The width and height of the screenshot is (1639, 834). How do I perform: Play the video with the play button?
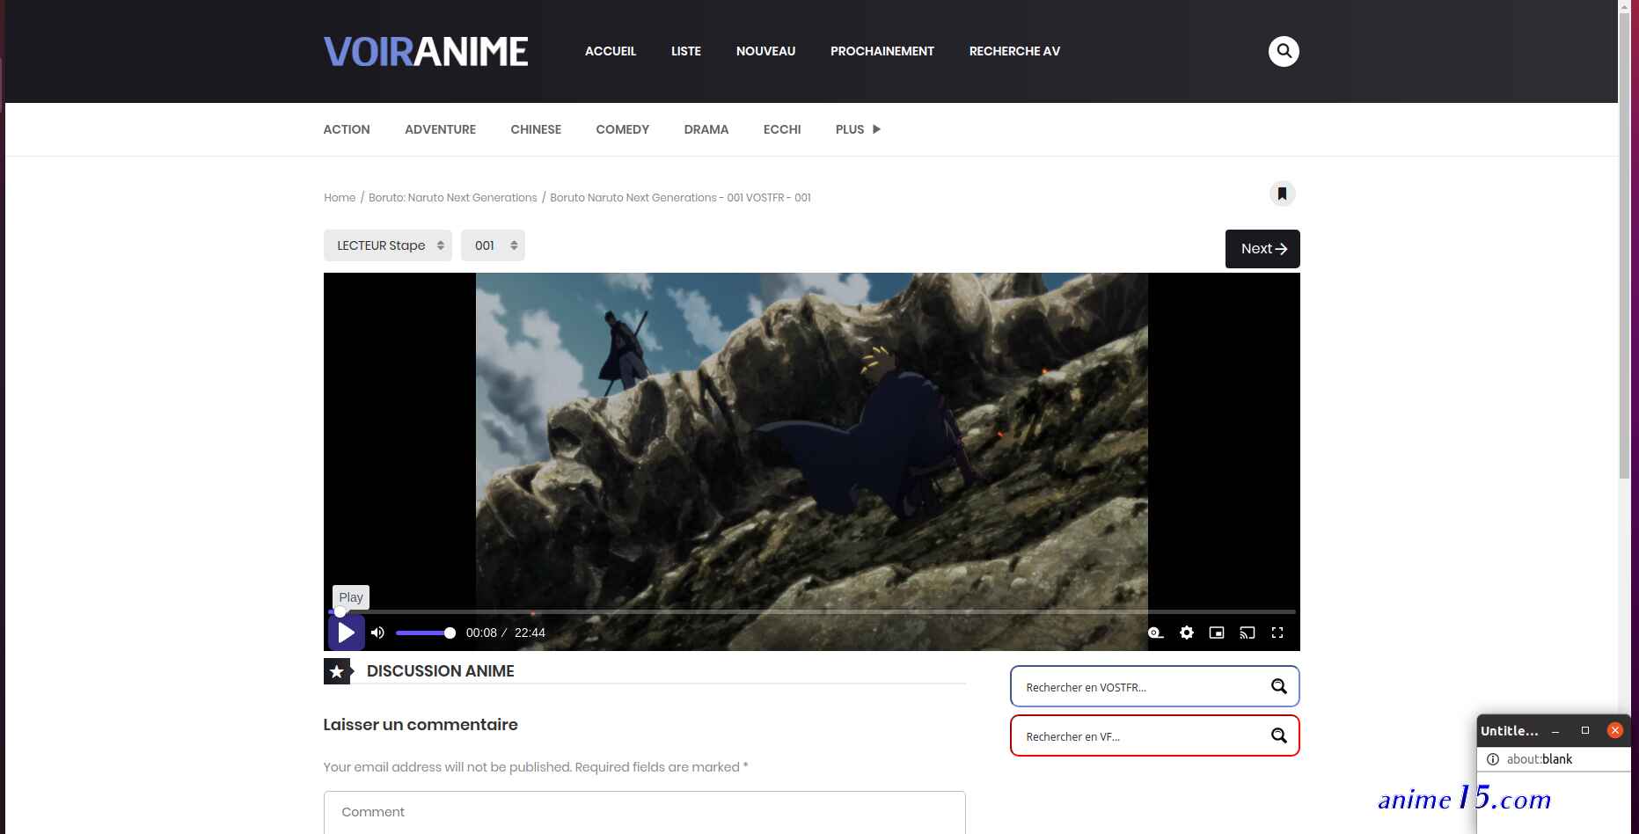347,633
